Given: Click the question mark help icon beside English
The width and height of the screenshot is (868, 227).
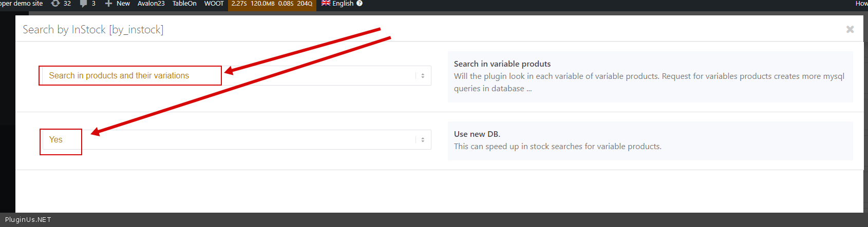Looking at the screenshot, I should coord(360,4).
